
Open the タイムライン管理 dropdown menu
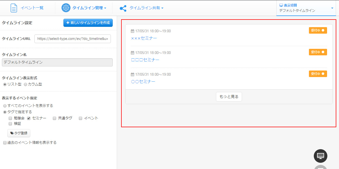pos(89,8)
